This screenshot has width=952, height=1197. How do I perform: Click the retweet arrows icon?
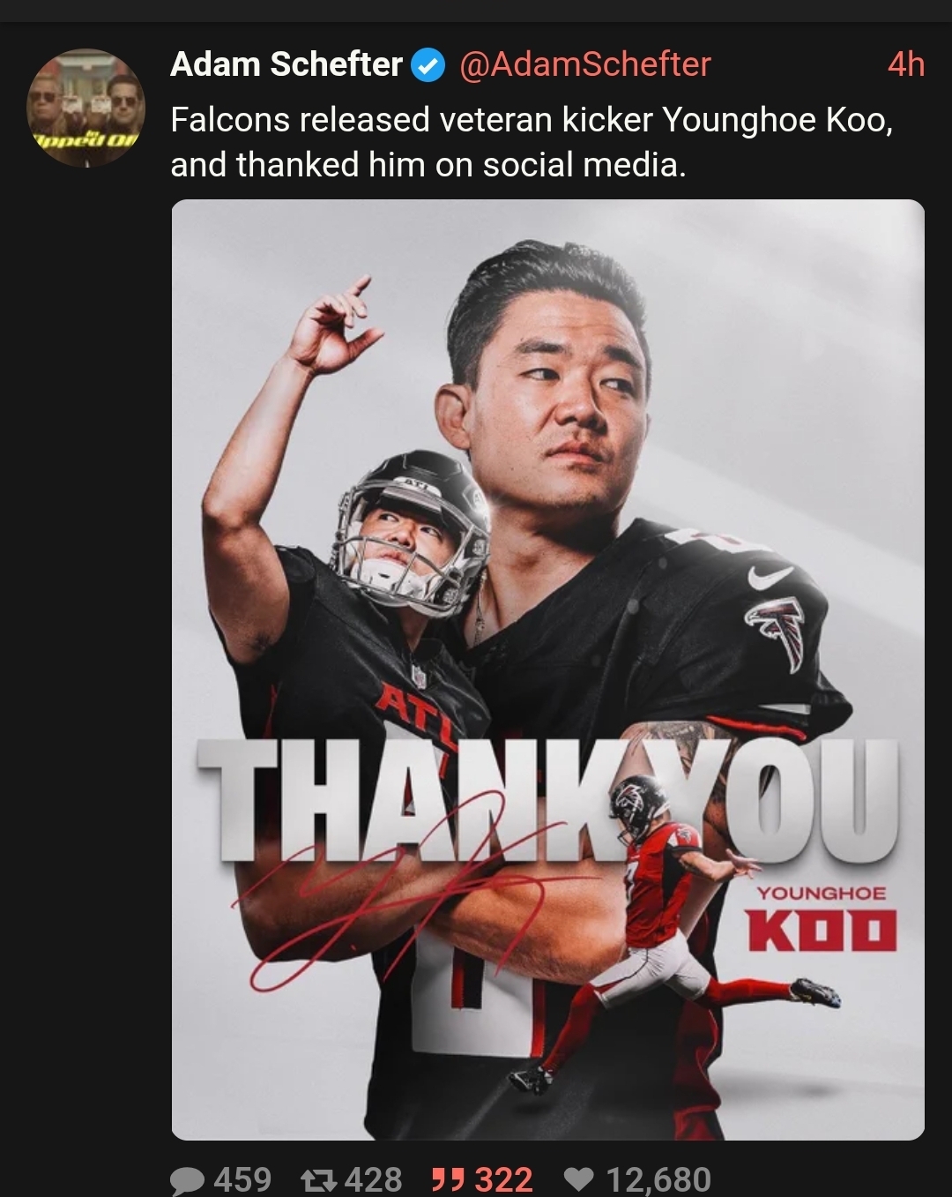click(318, 1180)
